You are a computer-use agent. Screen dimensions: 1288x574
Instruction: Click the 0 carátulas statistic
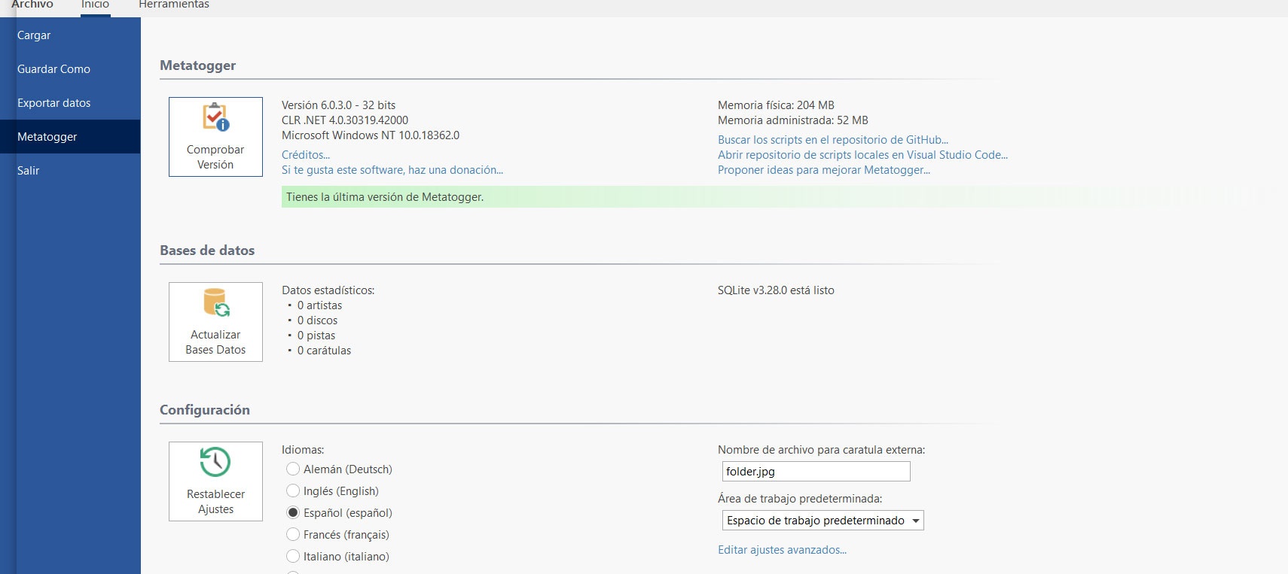point(324,351)
